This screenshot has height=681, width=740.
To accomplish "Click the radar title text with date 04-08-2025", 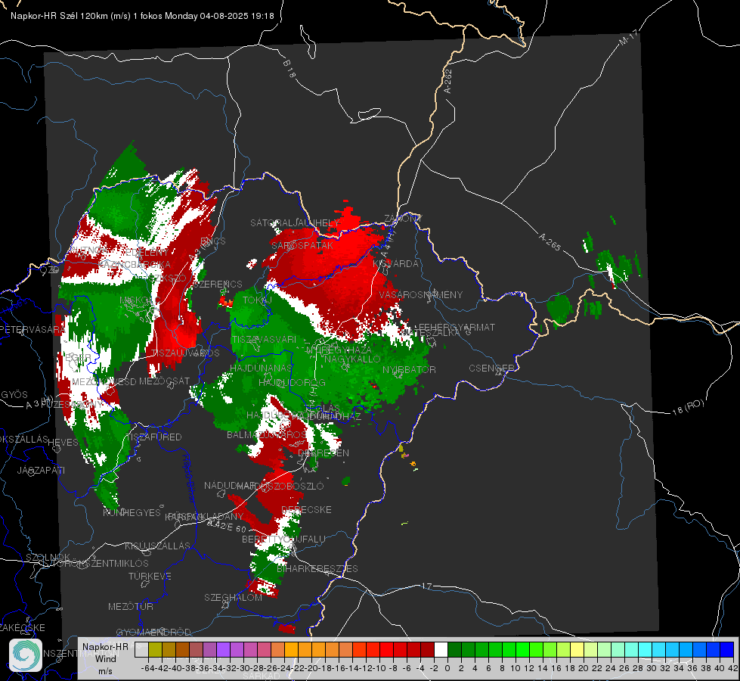I will coord(142,16).
